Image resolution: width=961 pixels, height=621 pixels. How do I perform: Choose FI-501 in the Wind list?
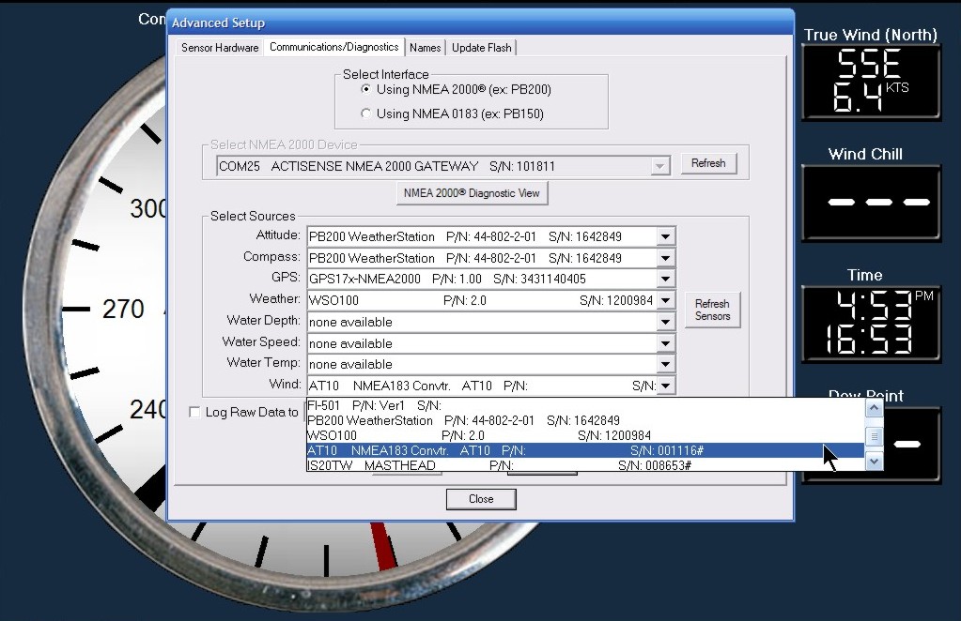(x=585, y=405)
